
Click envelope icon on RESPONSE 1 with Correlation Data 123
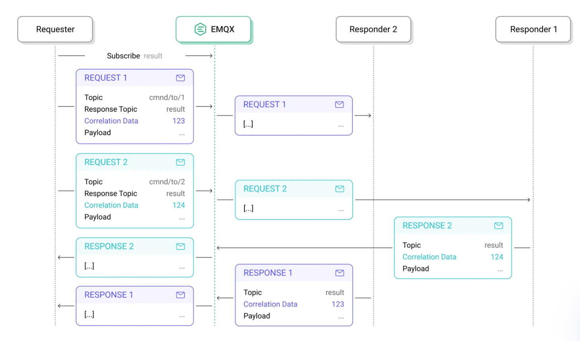coord(340,273)
